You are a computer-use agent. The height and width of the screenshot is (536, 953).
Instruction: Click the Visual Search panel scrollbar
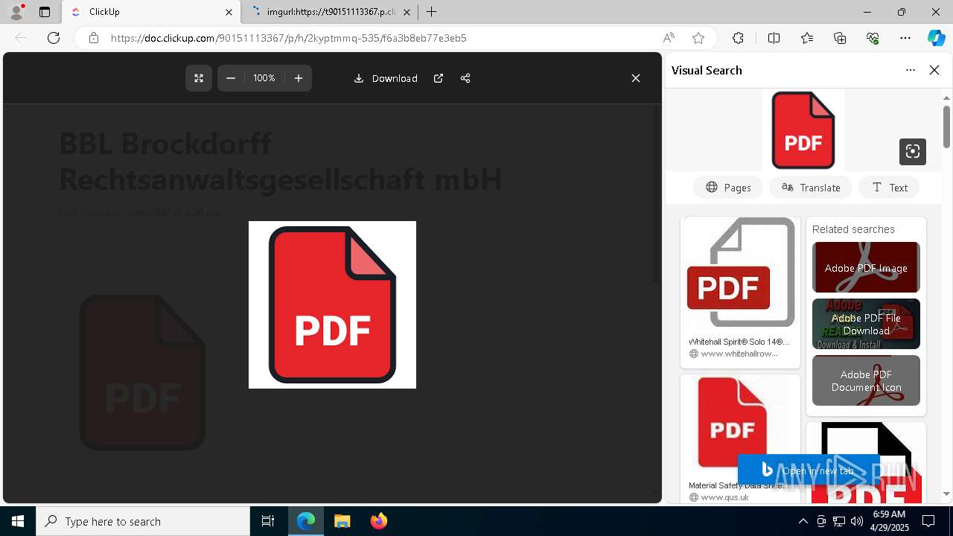[947, 127]
